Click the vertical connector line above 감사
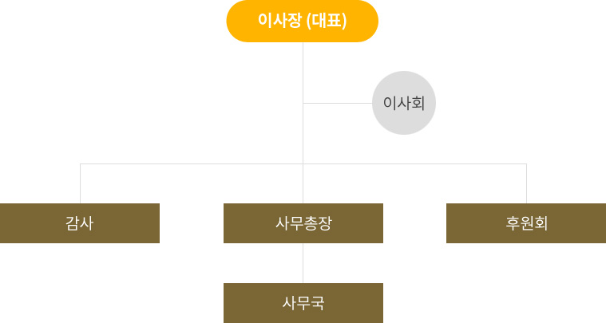The image size is (606, 323). coord(81,183)
